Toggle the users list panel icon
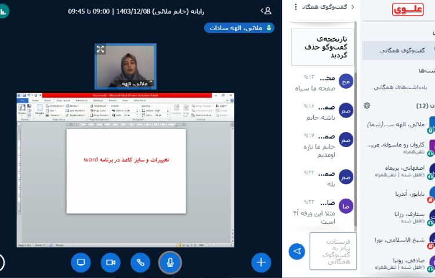Viewport: 435px width, 278px height. point(266,11)
